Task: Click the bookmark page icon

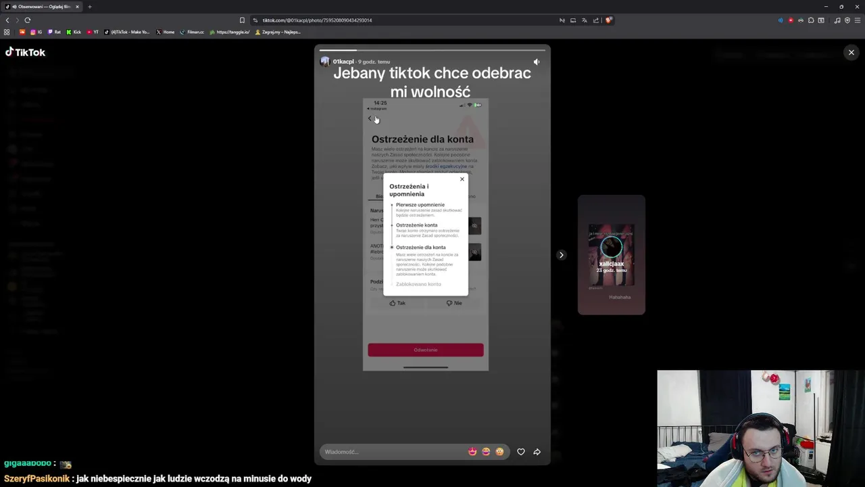Action: tap(242, 20)
